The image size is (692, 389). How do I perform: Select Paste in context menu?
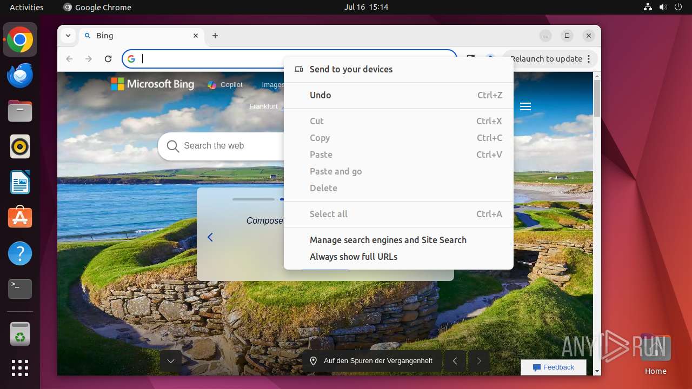tap(398, 155)
